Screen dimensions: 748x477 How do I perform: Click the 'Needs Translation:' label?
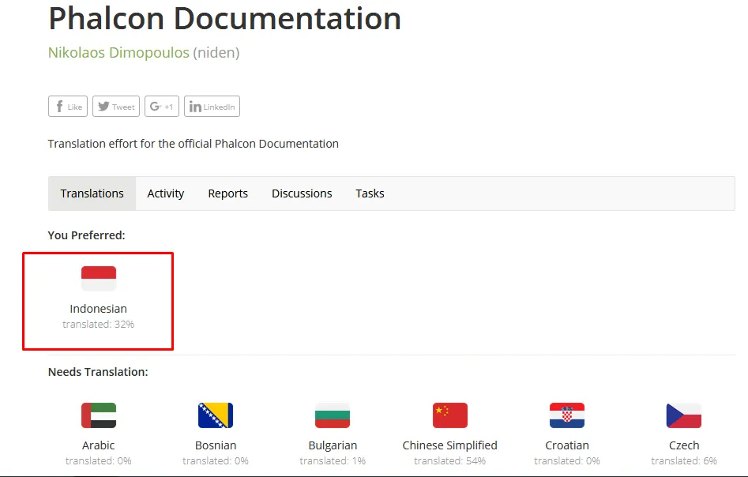tap(98, 372)
